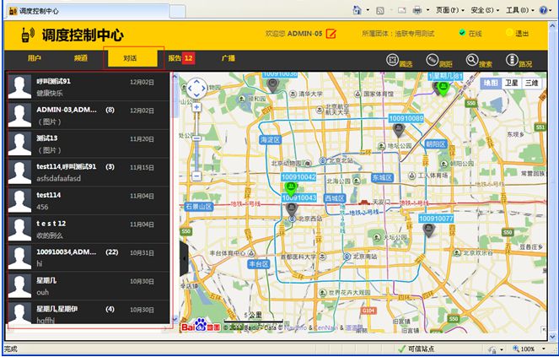Click the RSS feeds icon in IE toolbar
Viewport: 559px width, 357px height.
(x=380, y=11)
